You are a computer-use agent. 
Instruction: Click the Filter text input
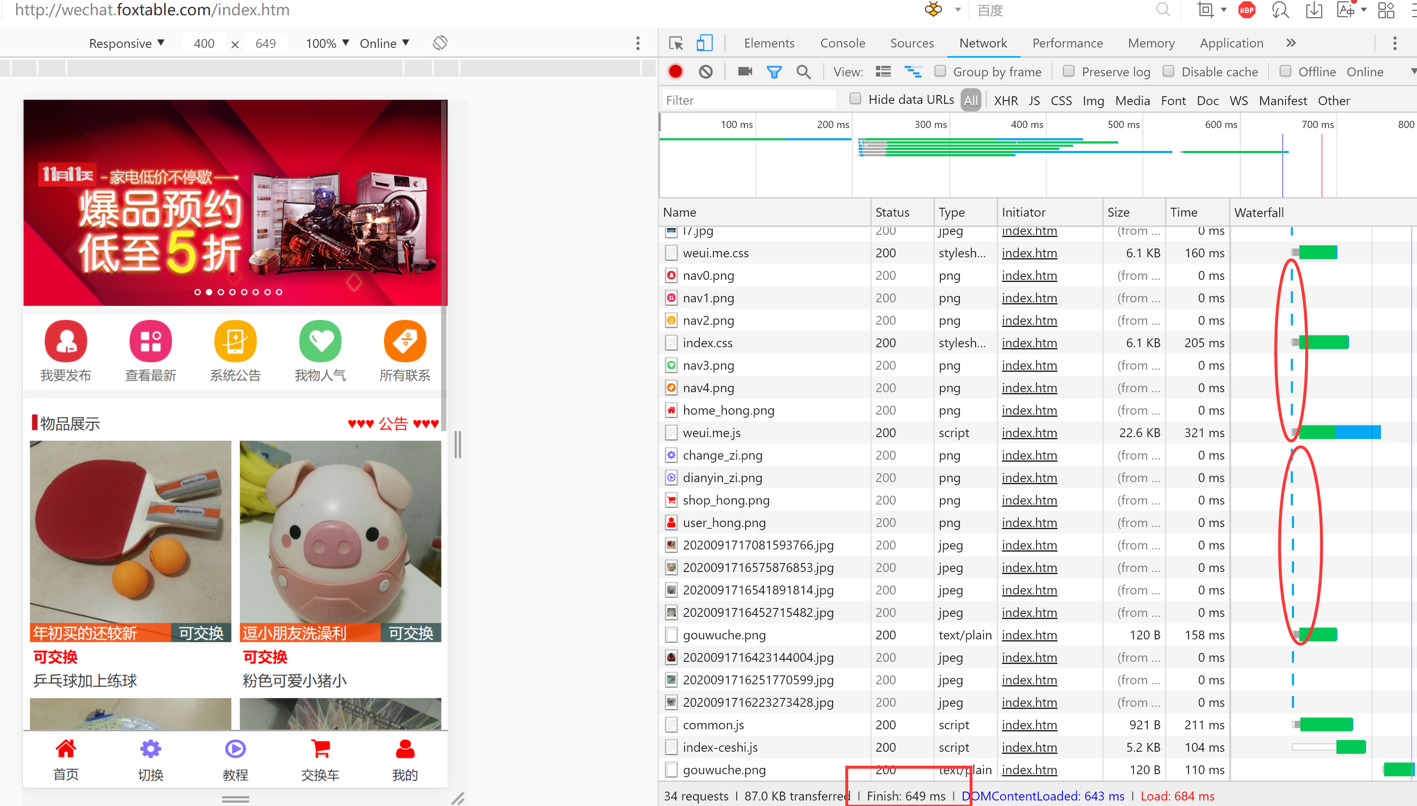[749, 100]
